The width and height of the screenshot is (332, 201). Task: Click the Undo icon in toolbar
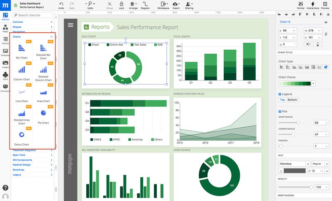coord(61,4)
